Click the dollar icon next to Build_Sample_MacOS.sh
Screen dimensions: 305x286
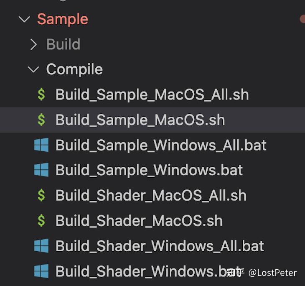pos(41,120)
